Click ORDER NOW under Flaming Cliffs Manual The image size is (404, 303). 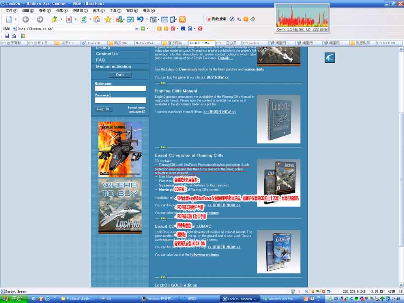(219, 112)
